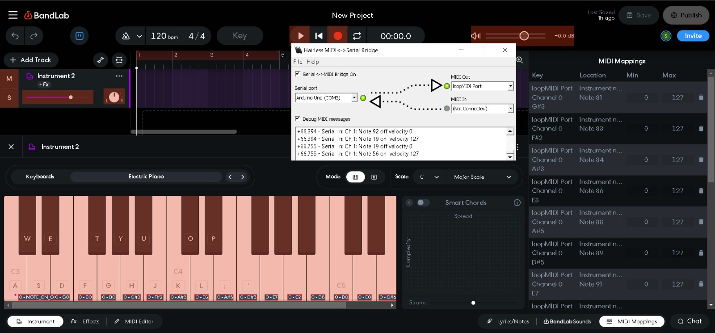This screenshot has height=333, width=715.
Task: Open the BandLab Sounds tab
Action: (567, 321)
